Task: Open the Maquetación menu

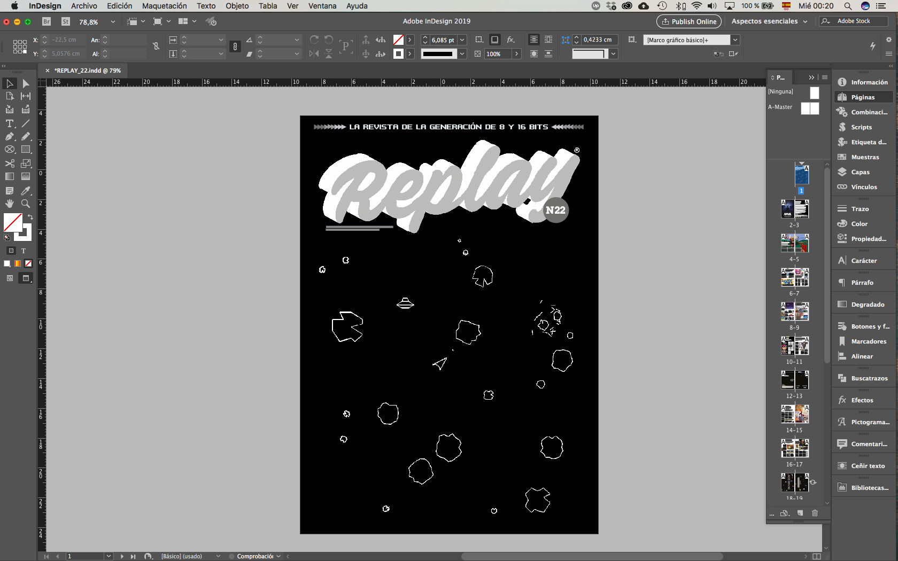Action: tap(165, 6)
